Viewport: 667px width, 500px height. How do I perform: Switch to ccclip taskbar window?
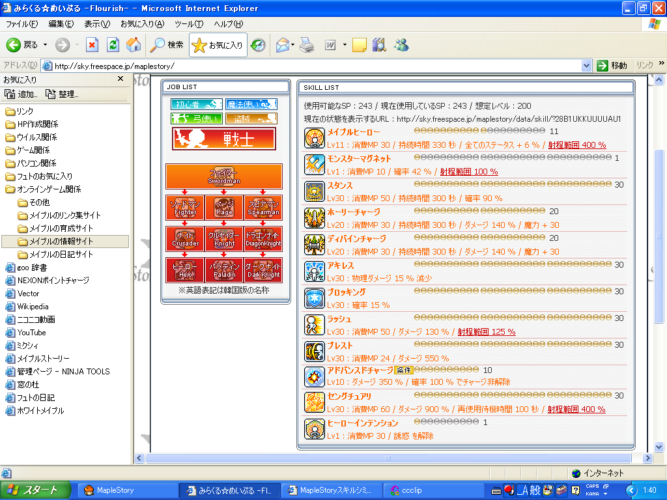[x=433, y=490]
